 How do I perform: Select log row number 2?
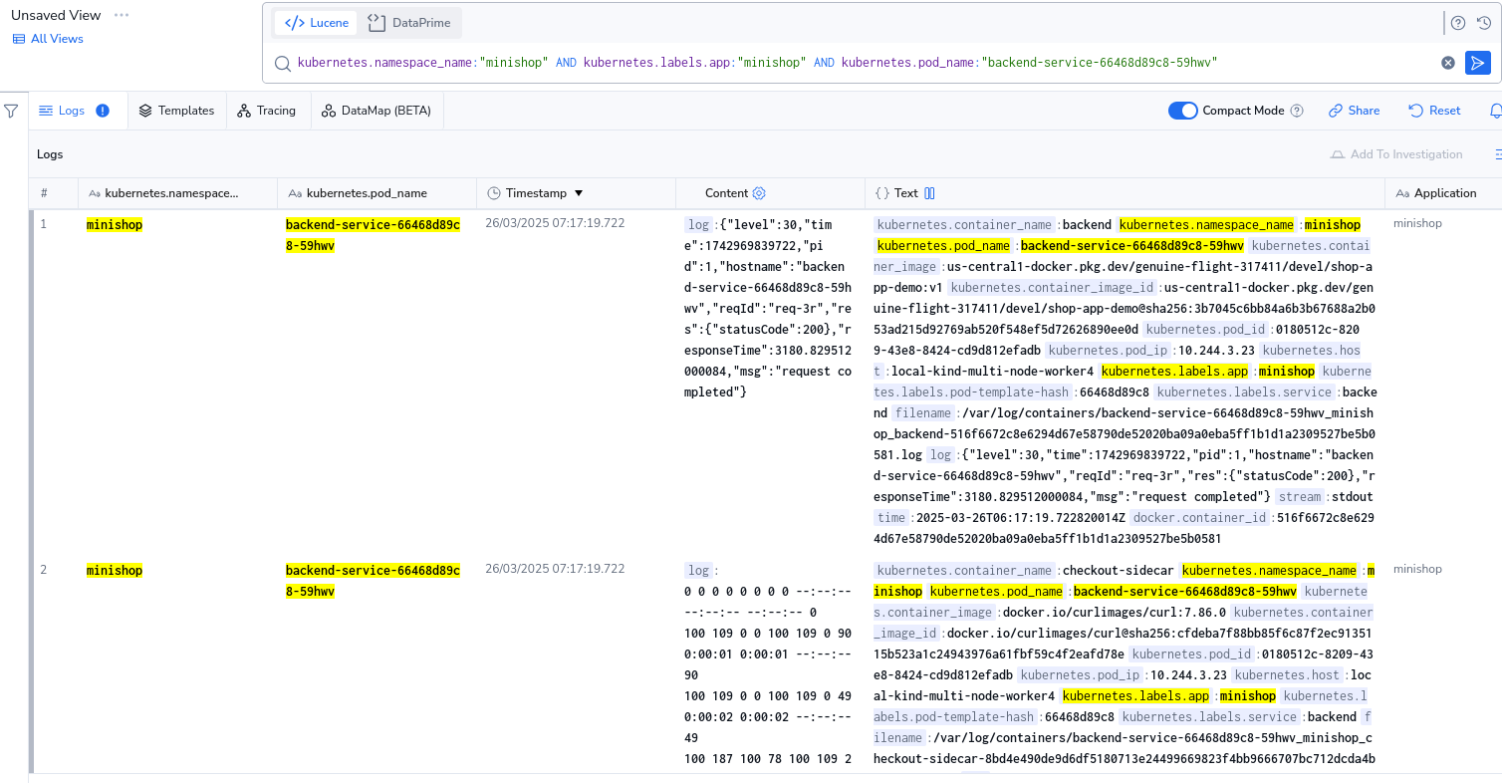tap(44, 570)
